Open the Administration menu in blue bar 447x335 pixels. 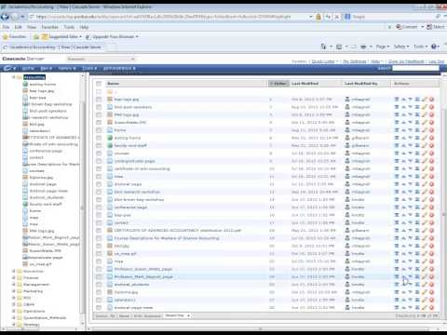tap(119, 68)
